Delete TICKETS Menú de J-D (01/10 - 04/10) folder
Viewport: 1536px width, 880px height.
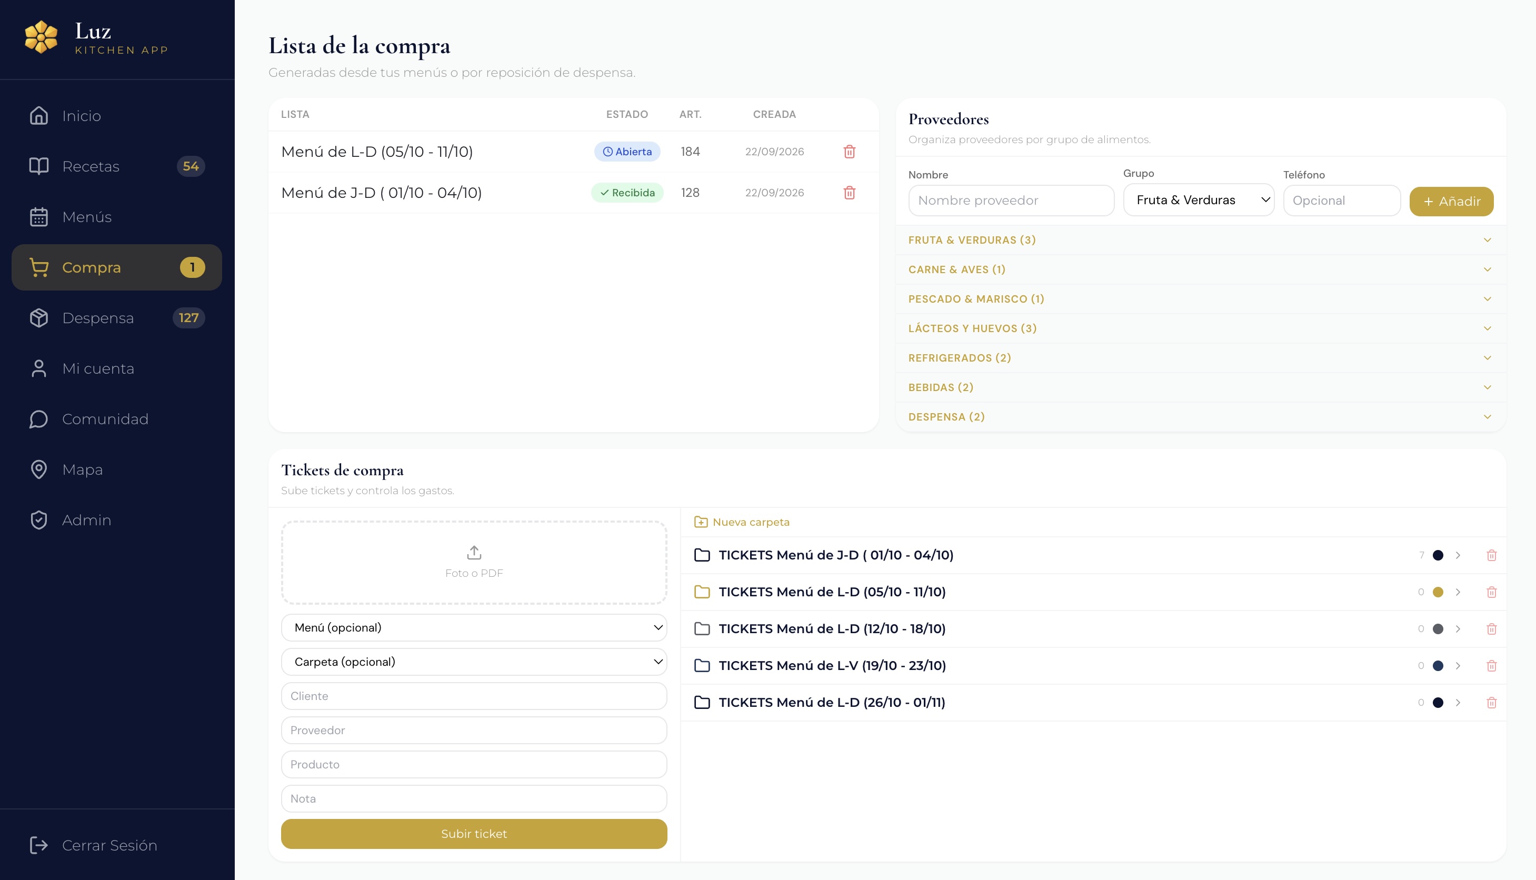(1491, 555)
